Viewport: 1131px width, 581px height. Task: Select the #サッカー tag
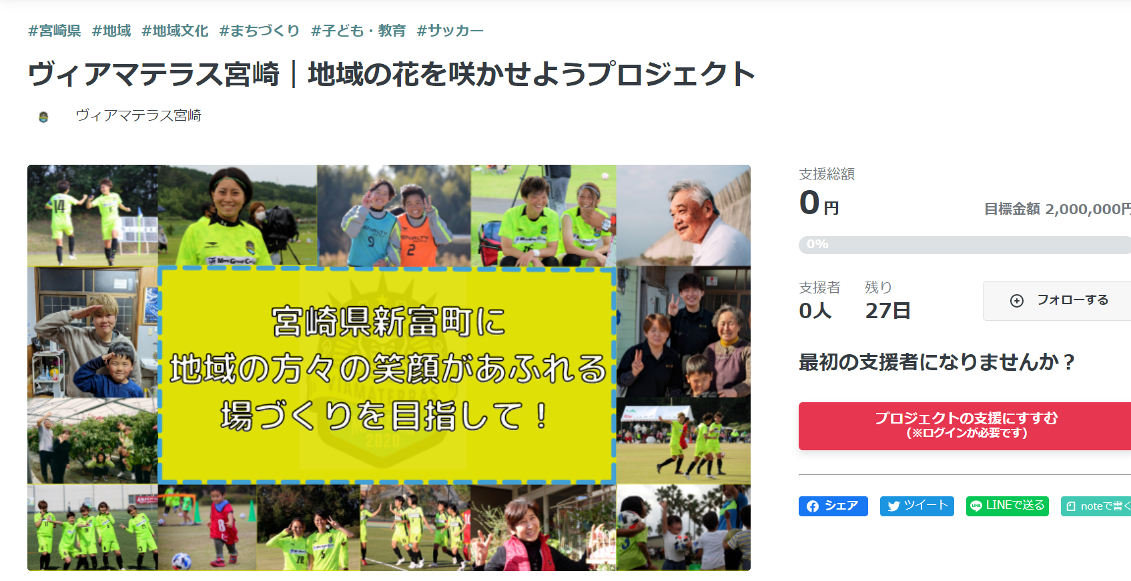[450, 31]
